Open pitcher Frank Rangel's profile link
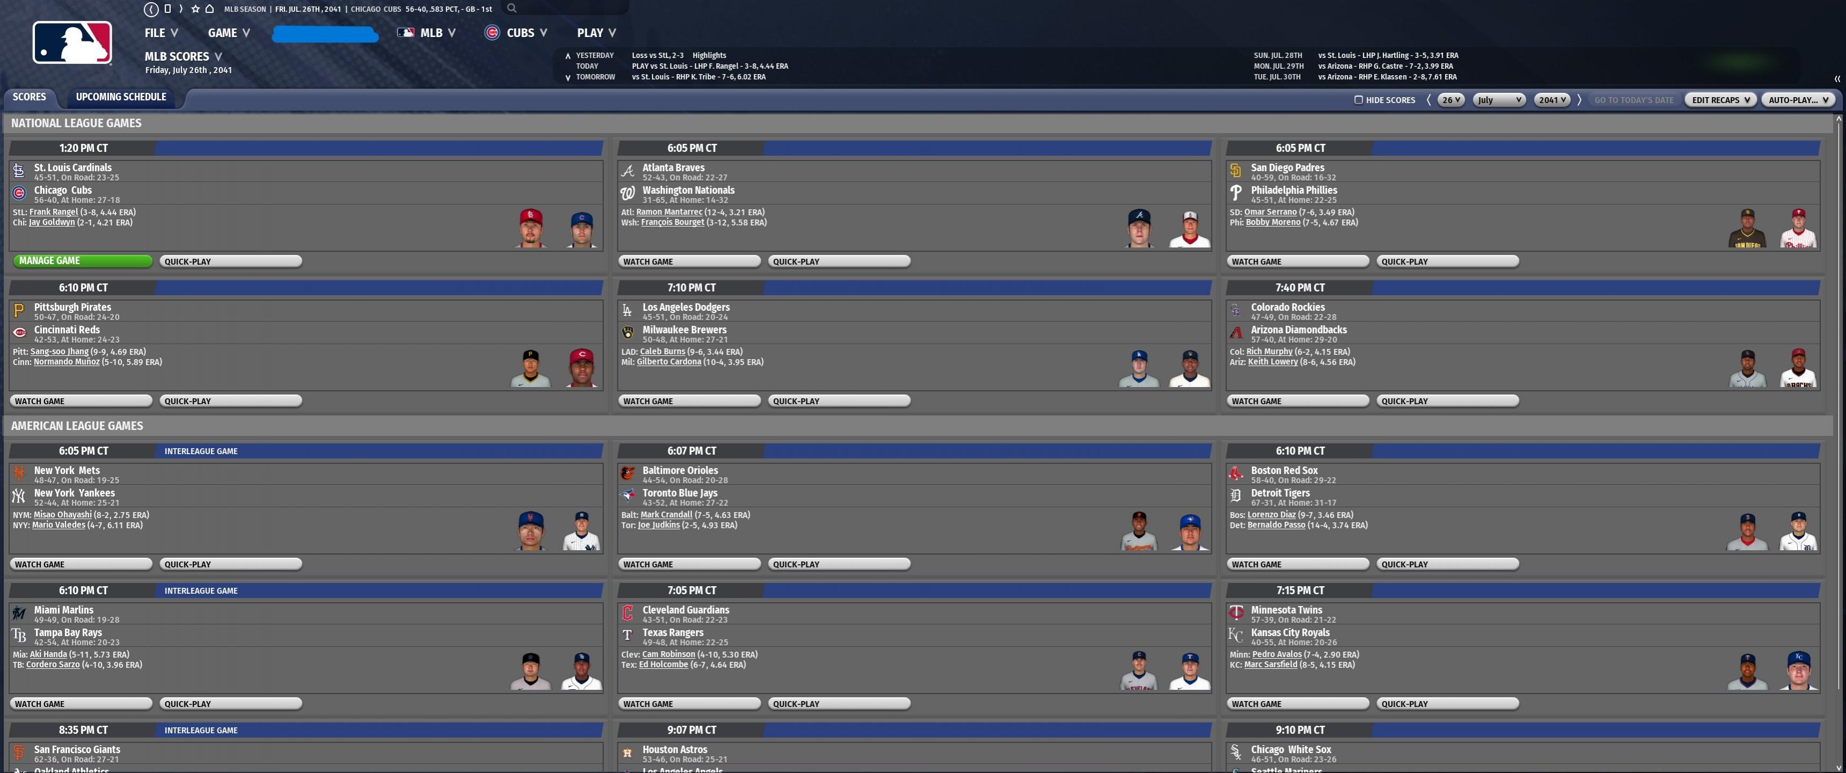The width and height of the screenshot is (1846, 773). [x=54, y=212]
